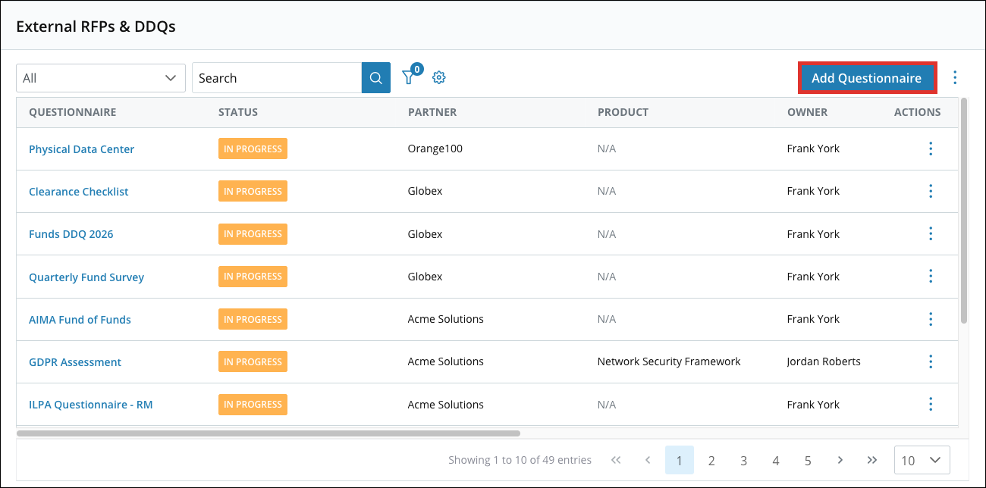Click into the Search input field
Viewport: 986px width, 488px height.
pos(277,78)
